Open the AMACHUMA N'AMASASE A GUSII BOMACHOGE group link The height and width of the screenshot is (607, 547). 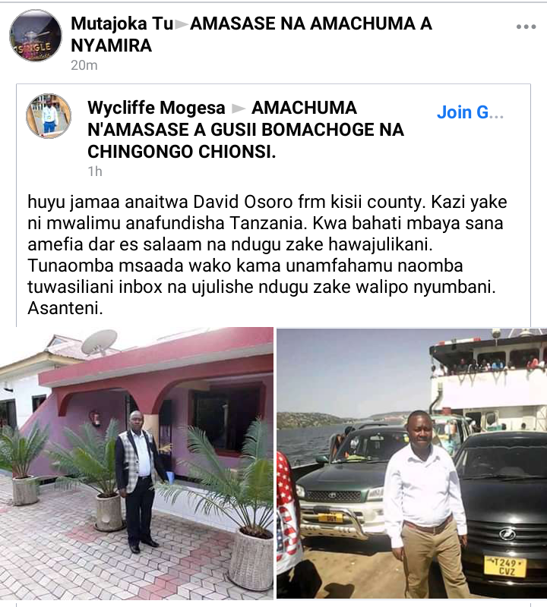point(246,130)
